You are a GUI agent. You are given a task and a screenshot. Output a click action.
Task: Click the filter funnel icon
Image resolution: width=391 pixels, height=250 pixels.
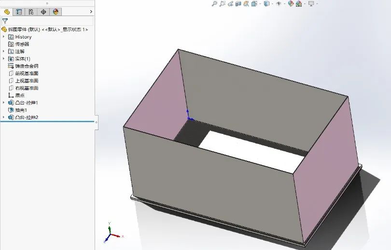pos(5,21)
